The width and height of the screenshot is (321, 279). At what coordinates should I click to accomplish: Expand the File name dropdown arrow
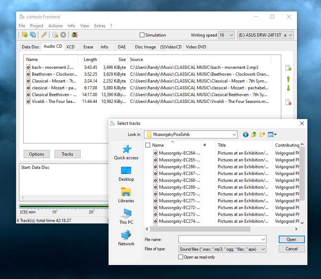pyautogui.click(x=263, y=239)
